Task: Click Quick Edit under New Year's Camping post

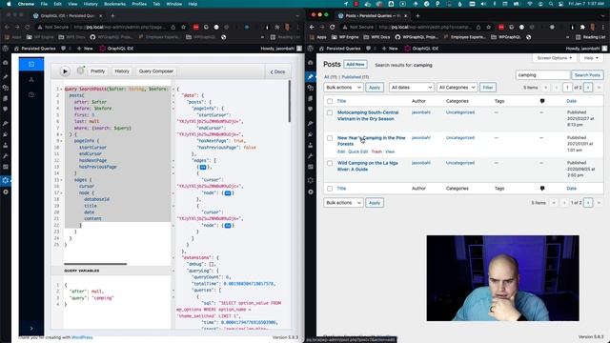Action: [x=358, y=151]
